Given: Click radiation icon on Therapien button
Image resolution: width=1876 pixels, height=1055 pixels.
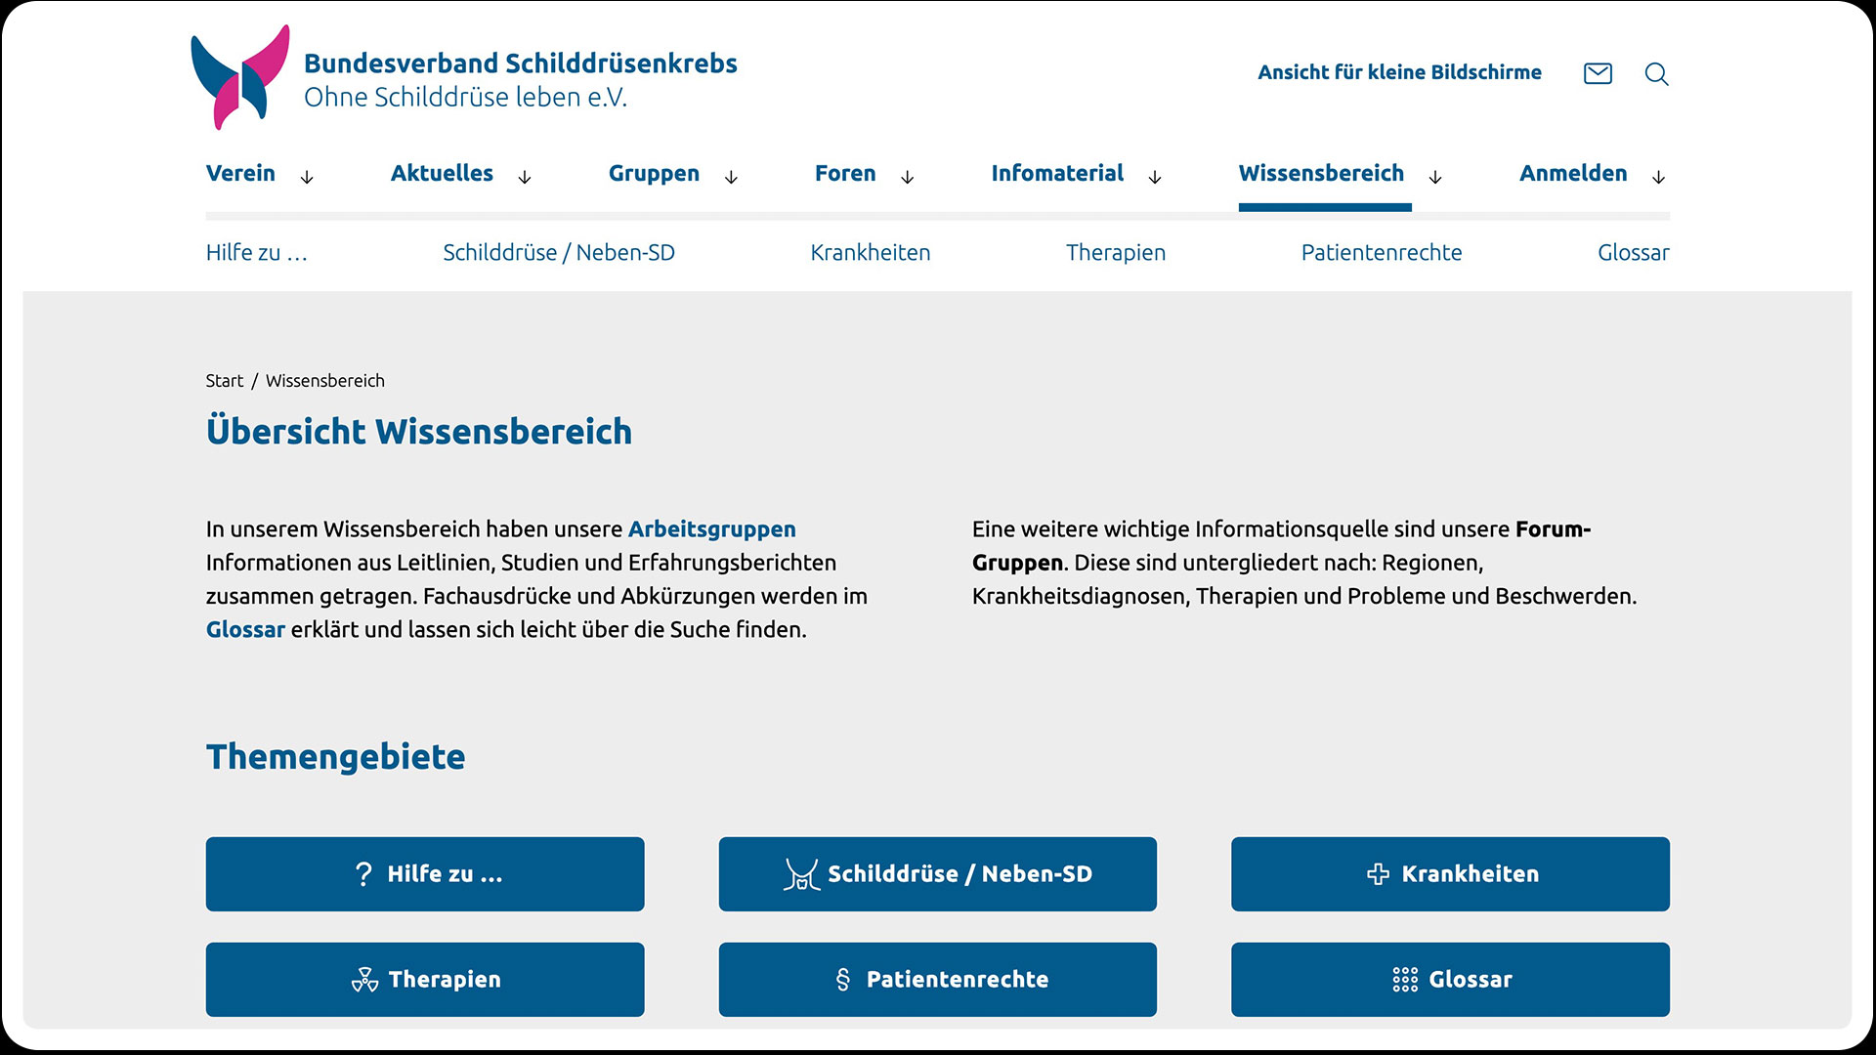Looking at the screenshot, I should (364, 980).
